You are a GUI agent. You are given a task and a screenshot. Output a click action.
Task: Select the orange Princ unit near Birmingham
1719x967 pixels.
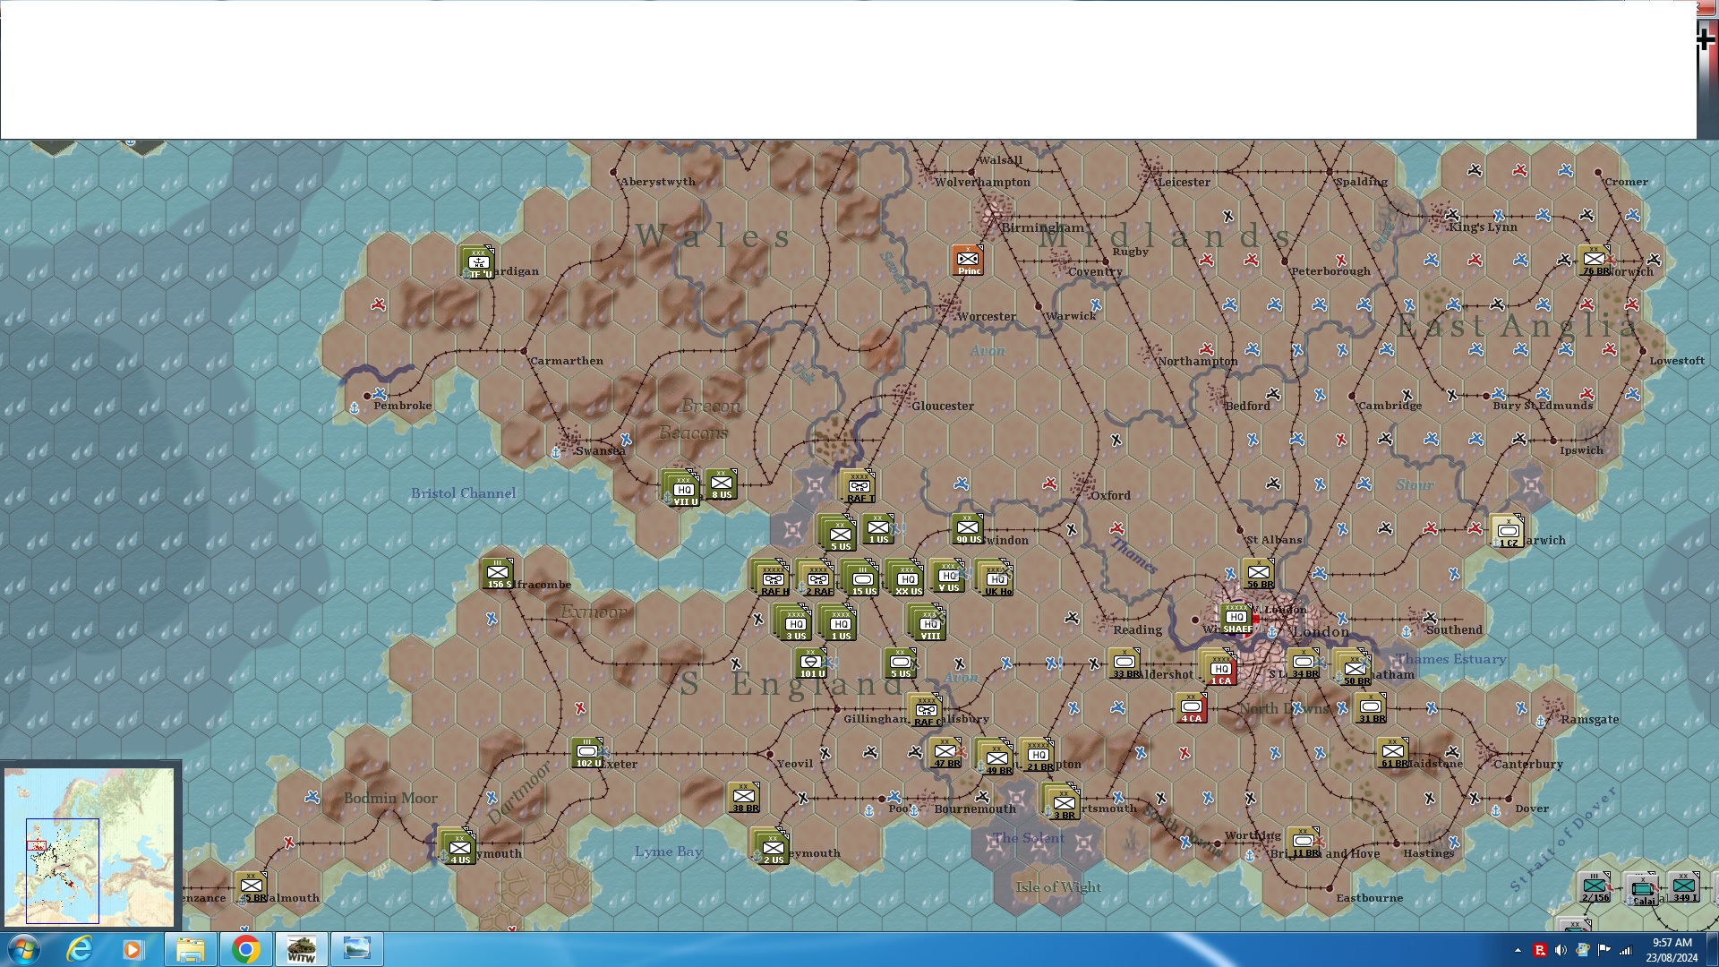(x=968, y=261)
